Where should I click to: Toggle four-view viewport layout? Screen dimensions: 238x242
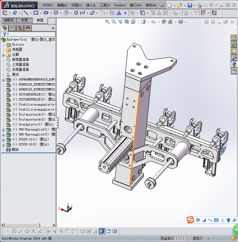click(115, 231)
